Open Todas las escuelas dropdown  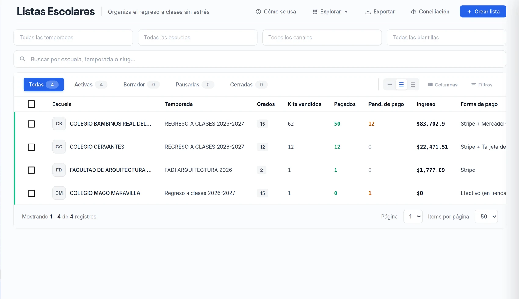point(198,37)
